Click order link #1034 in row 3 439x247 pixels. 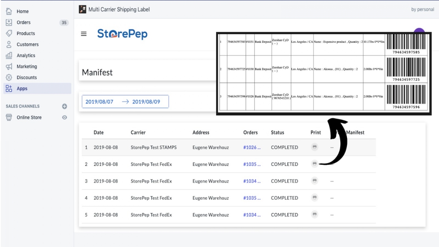click(252, 181)
